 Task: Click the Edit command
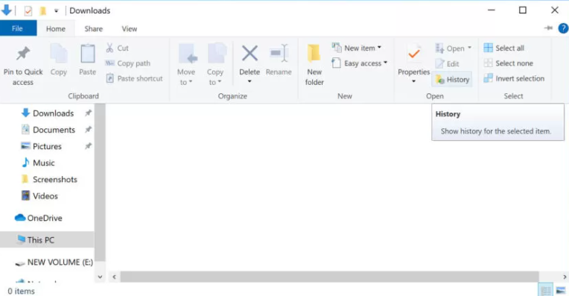point(447,63)
